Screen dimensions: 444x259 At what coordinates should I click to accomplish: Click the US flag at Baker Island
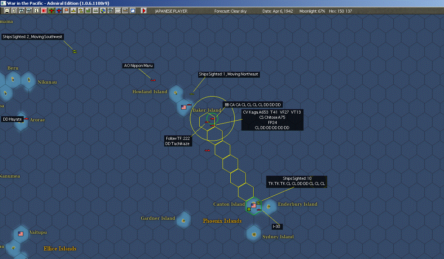coord(184,107)
